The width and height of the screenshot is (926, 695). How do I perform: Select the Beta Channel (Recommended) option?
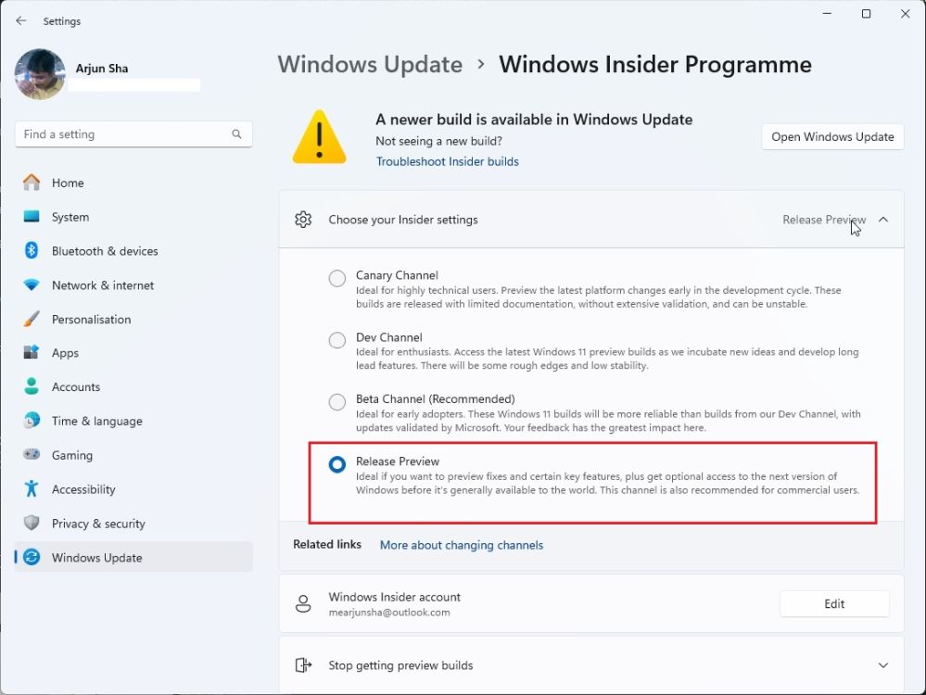pos(336,402)
